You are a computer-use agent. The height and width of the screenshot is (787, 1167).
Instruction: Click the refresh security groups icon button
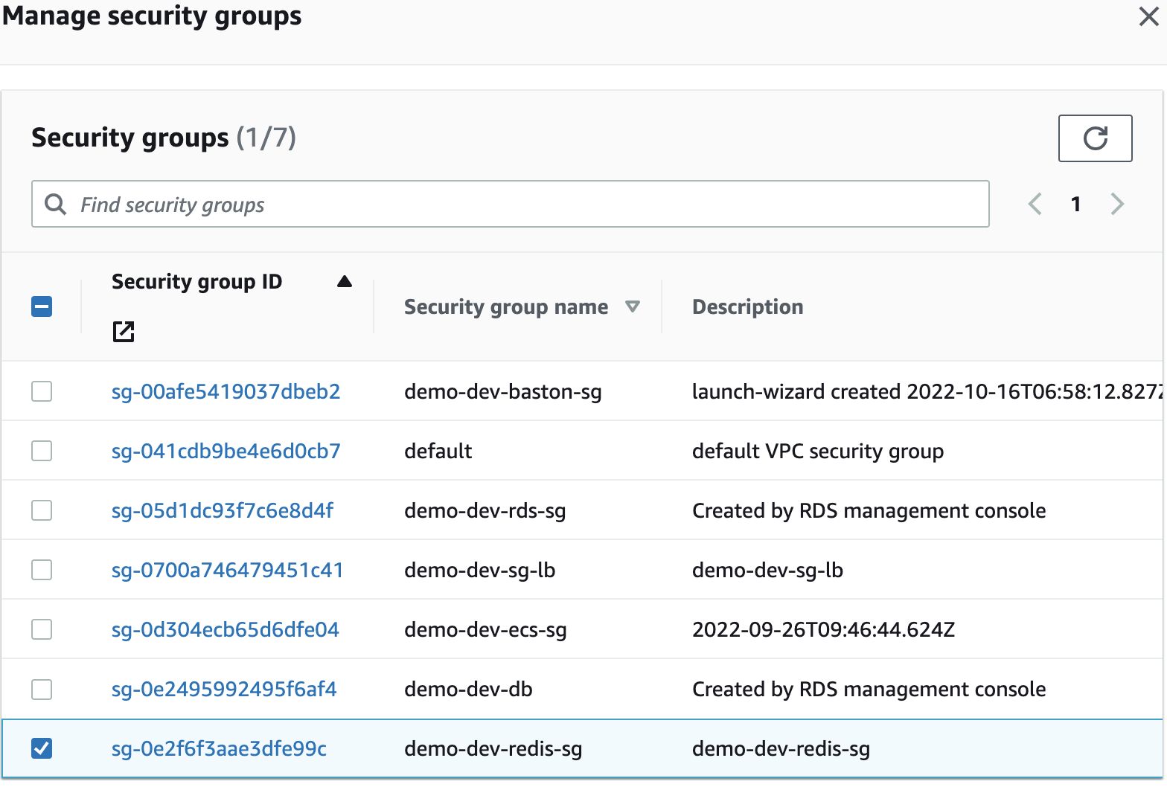pyautogui.click(x=1095, y=138)
